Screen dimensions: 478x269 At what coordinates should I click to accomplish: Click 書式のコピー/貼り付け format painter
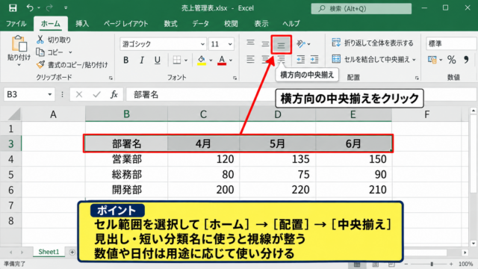click(72, 65)
